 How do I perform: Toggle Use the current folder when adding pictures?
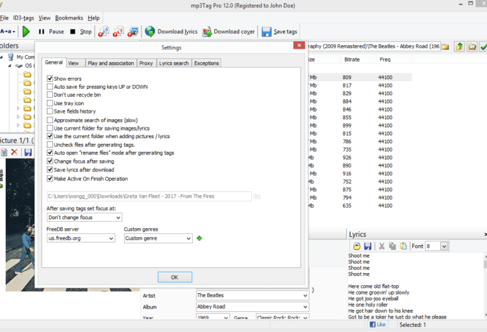[x=50, y=136]
